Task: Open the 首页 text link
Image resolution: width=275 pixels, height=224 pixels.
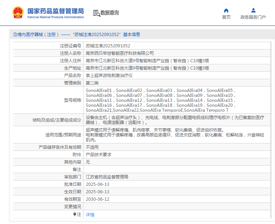Action: click(226, 17)
